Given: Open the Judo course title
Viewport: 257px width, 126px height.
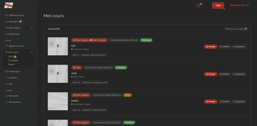Looking at the screenshot, I should [x=74, y=73].
